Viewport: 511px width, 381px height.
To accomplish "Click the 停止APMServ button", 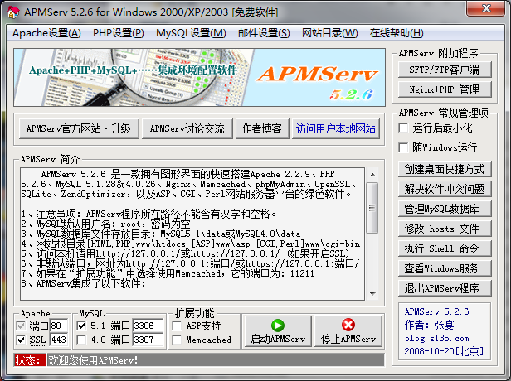I will pos(348,331).
